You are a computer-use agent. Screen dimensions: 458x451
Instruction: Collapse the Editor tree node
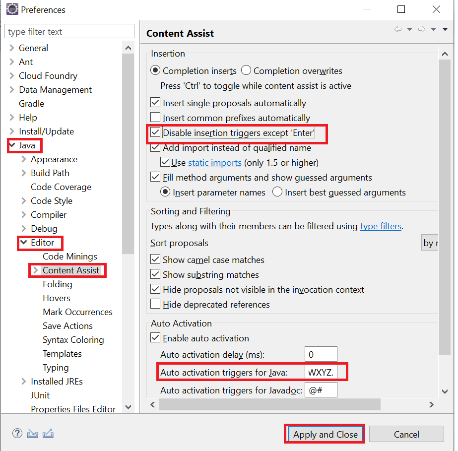point(22,243)
